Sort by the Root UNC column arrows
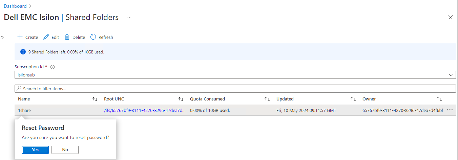The image size is (458, 160). (181, 99)
